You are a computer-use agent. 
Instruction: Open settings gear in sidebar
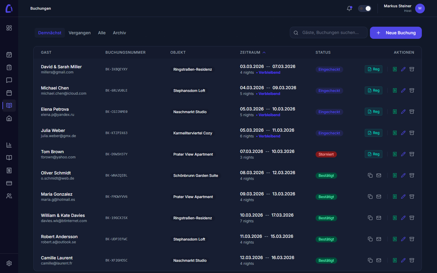pyautogui.click(x=9, y=263)
